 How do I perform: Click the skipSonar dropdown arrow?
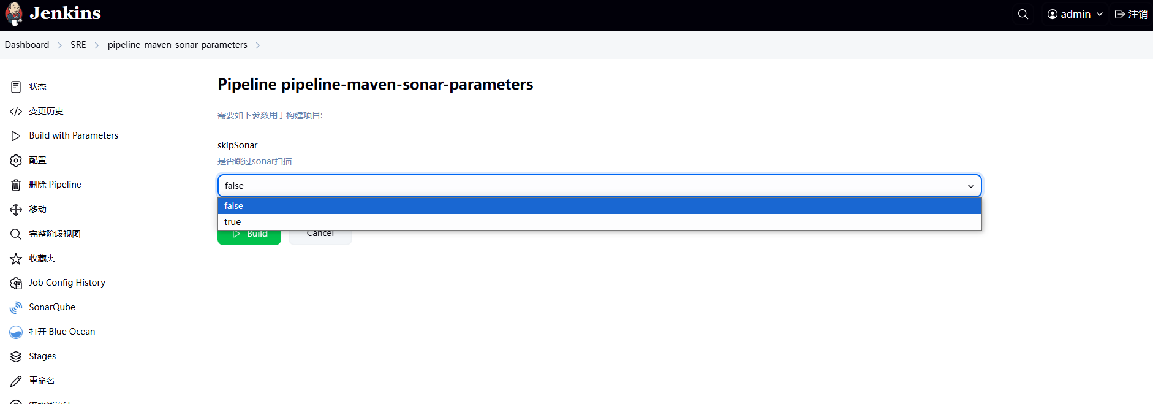click(970, 186)
